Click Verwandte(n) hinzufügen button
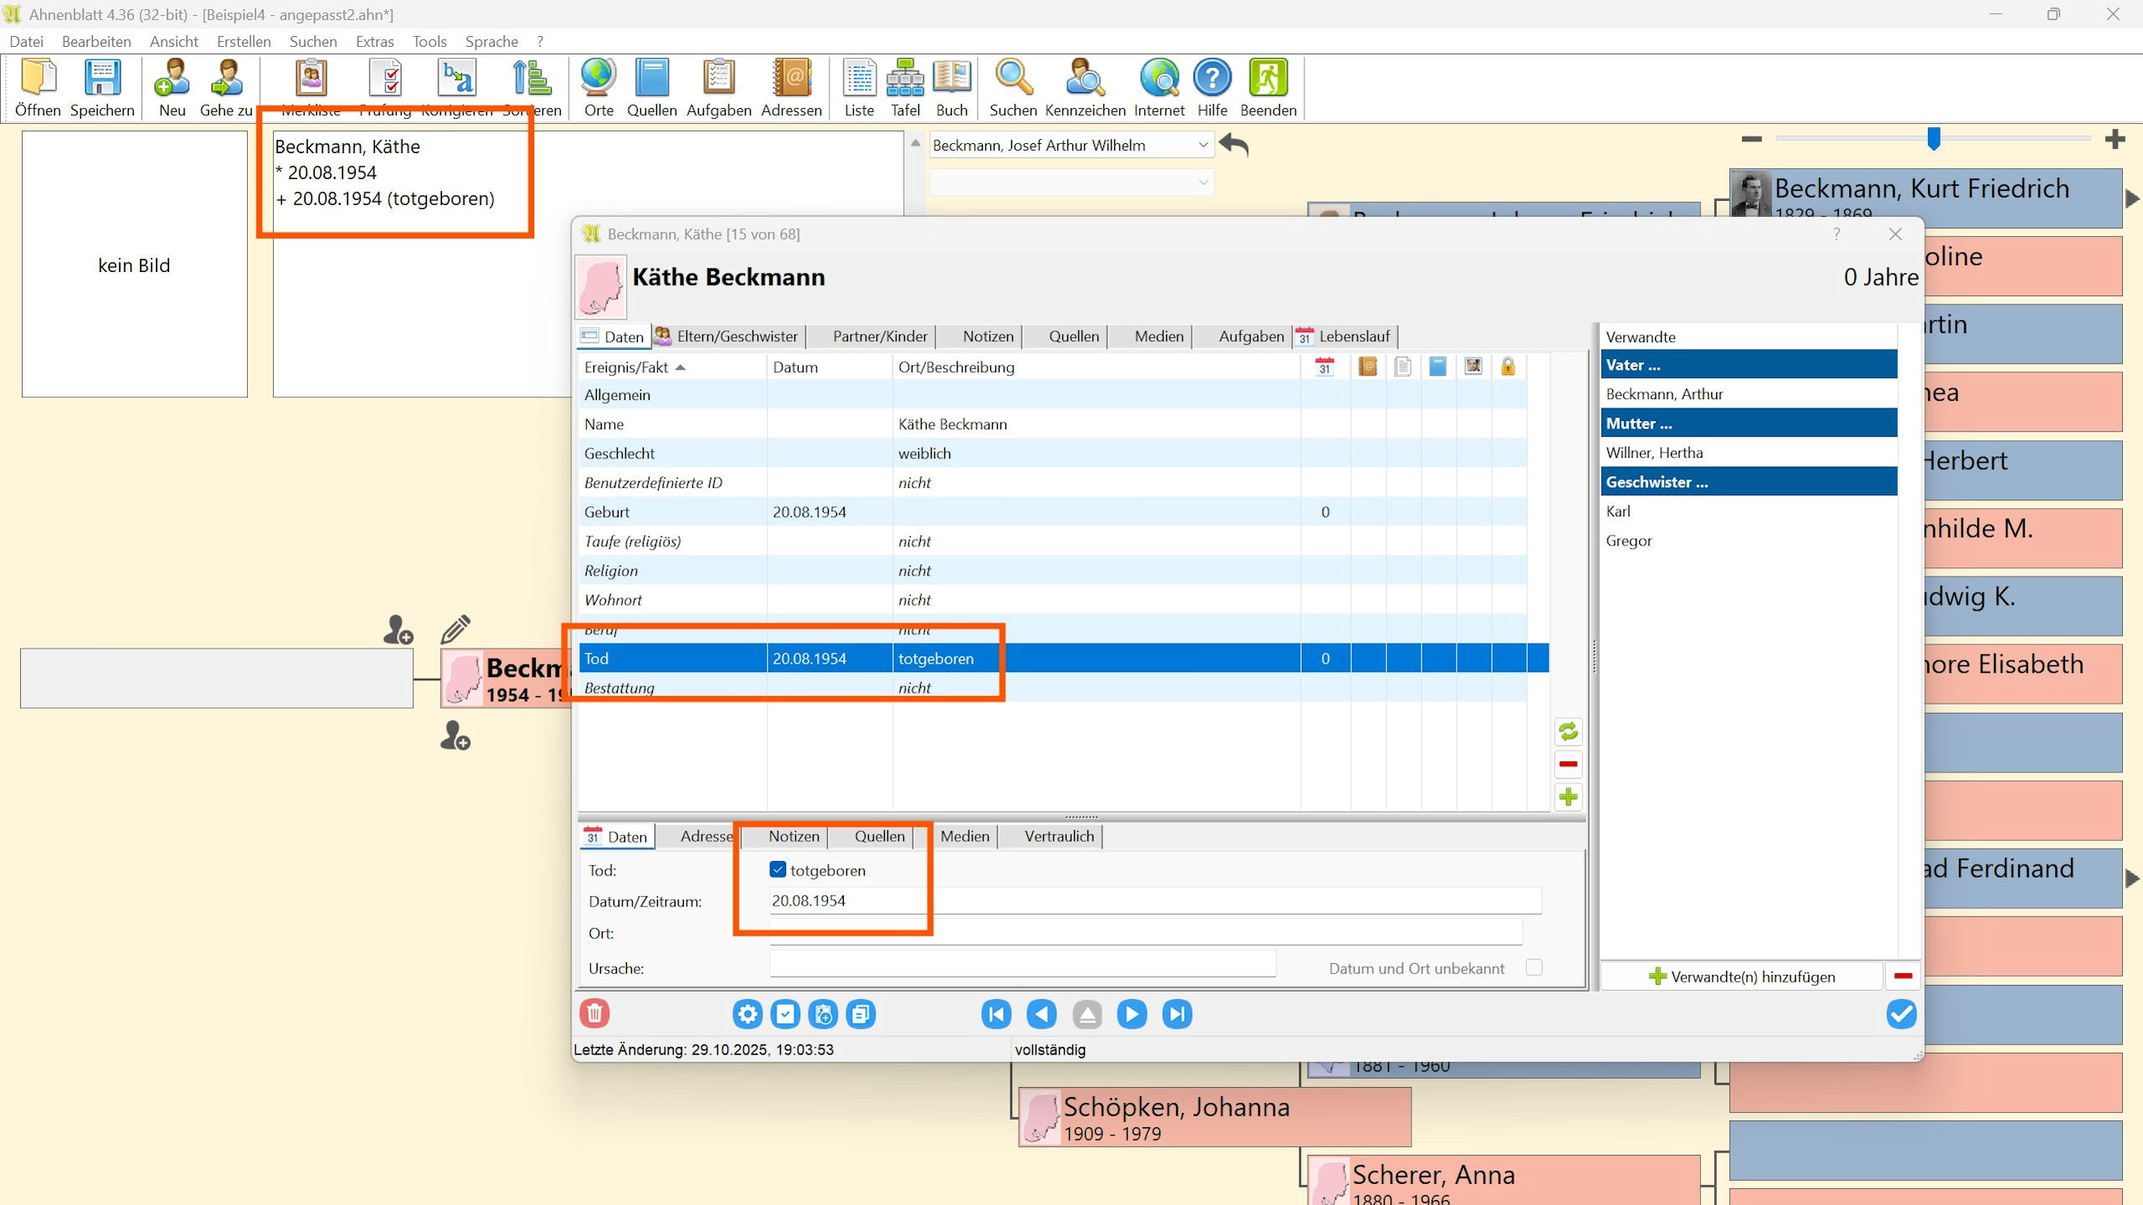 pyautogui.click(x=1742, y=977)
